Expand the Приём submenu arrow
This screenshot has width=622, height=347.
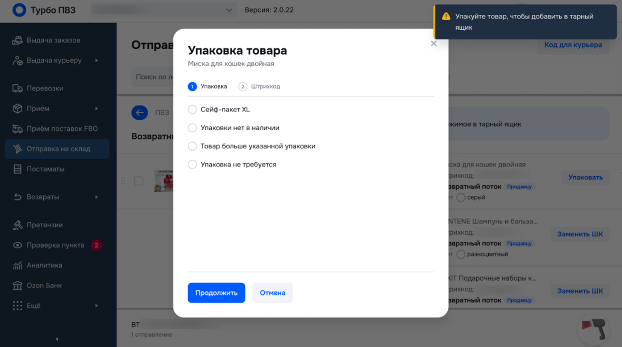coord(97,108)
